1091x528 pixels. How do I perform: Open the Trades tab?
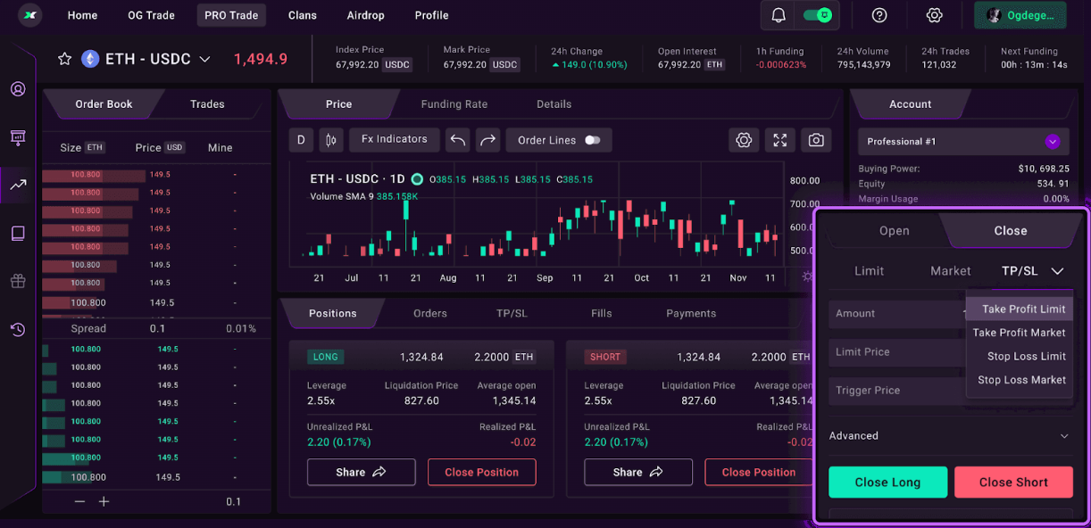pyautogui.click(x=207, y=104)
